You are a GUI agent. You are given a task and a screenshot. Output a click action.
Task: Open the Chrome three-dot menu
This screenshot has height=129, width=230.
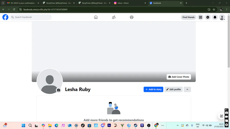227,9
